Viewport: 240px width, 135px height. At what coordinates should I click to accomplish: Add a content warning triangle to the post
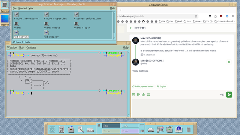pos(143,95)
